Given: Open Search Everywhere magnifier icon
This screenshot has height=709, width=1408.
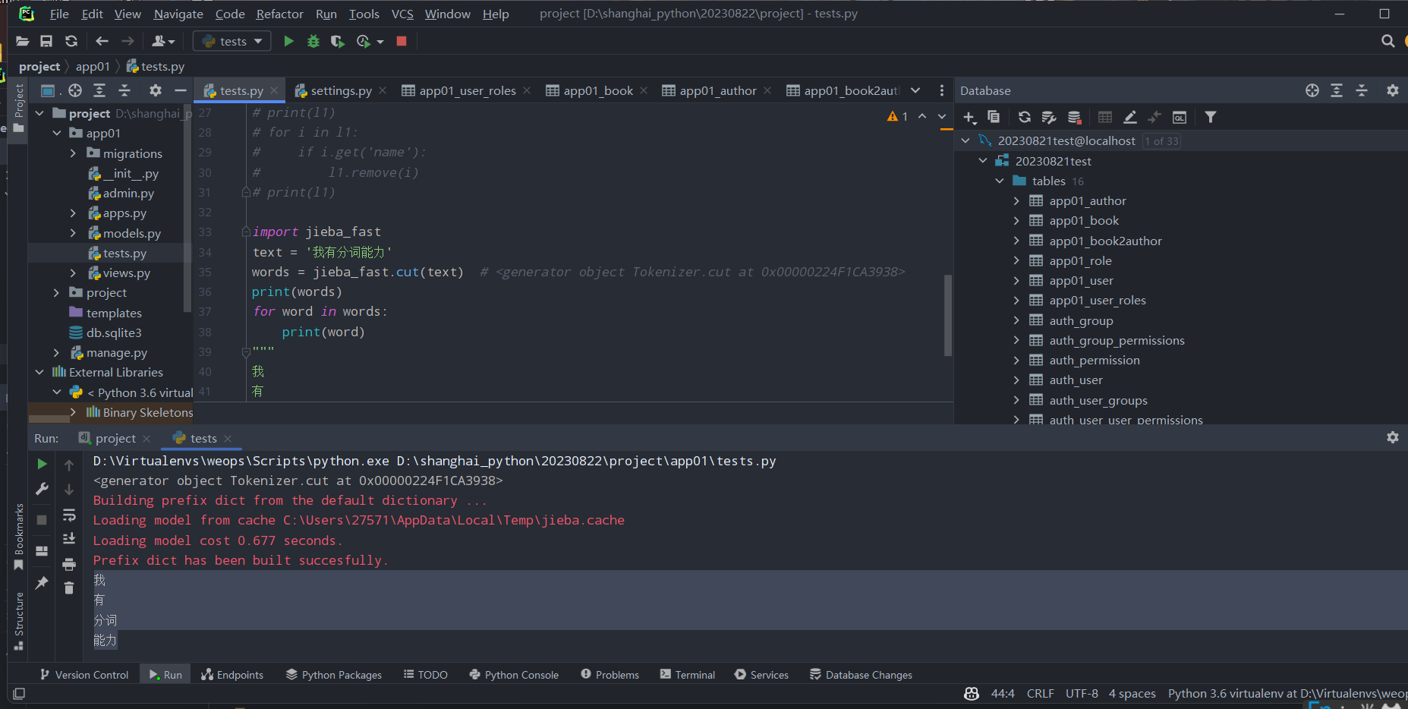Looking at the screenshot, I should click(1388, 41).
